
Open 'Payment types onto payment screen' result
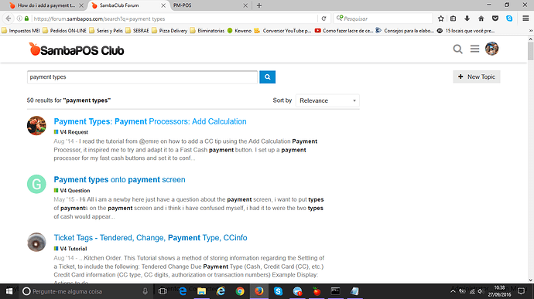119,179
